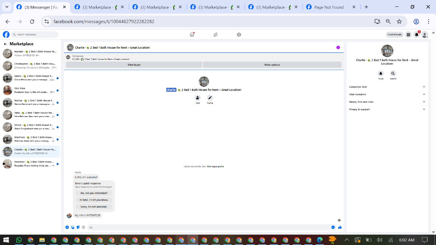The width and height of the screenshot is (436, 245).
Task: Open a new browser tab
Action: click(366, 7)
